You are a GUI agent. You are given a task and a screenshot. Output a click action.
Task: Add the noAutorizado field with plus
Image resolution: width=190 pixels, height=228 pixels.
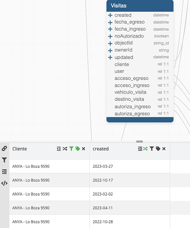pyautogui.click(x=110, y=36)
